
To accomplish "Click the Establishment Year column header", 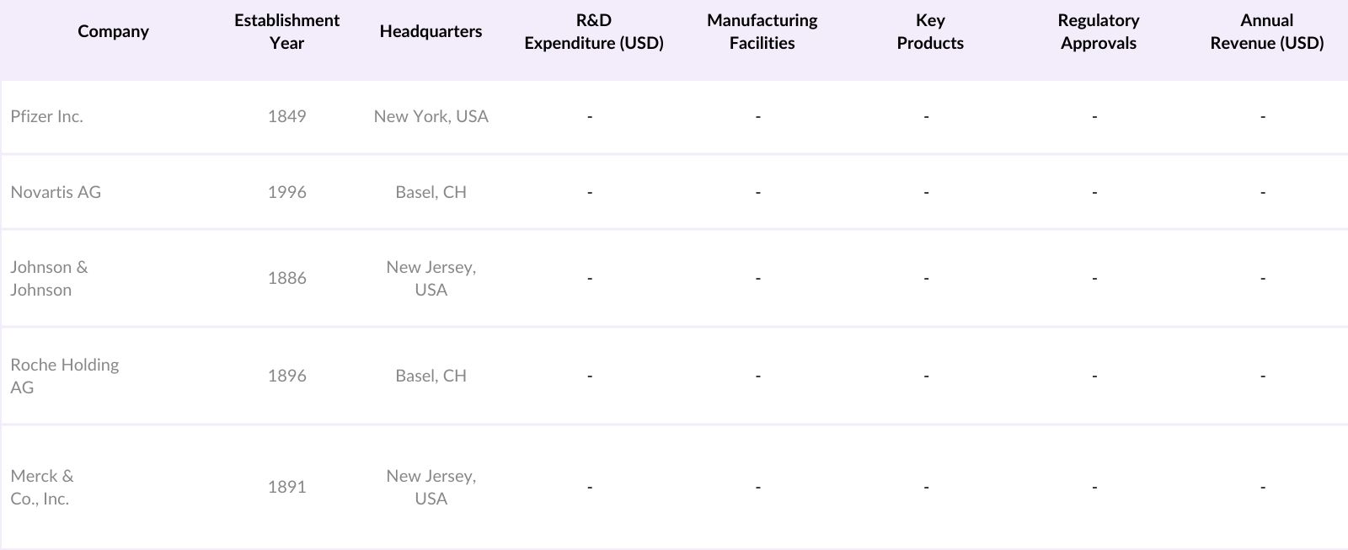I will 286,32.
